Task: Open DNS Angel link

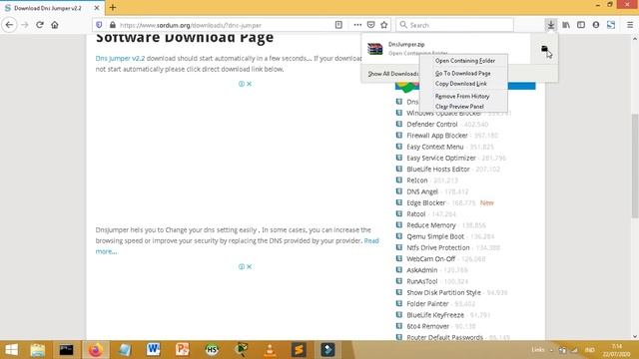Action: coord(422,191)
